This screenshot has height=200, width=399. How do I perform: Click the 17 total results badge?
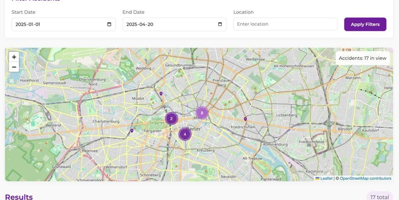pyautogui.click(x=379, y=197)
